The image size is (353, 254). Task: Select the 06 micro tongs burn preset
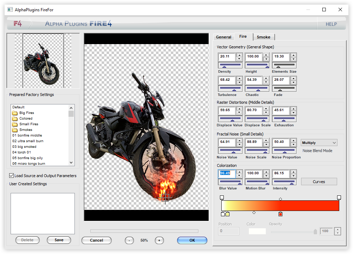click(29, 163)
